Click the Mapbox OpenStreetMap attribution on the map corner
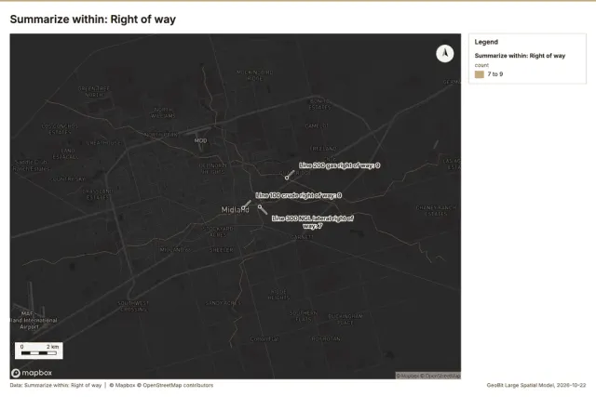This screenshot has width=596, height=397. coord(428,376)
